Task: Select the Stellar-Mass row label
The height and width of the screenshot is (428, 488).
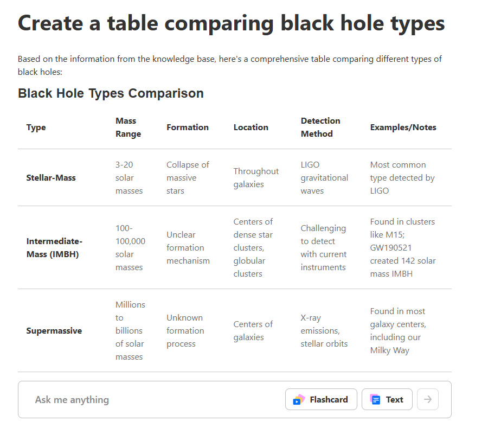Action: (x=51, y=178)
